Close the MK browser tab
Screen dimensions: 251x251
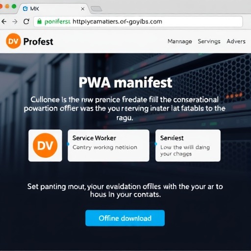tap(83, 9)
